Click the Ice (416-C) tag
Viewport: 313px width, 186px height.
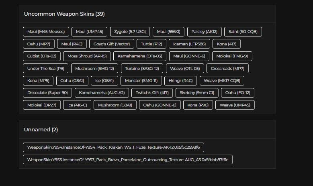point(77,105)
